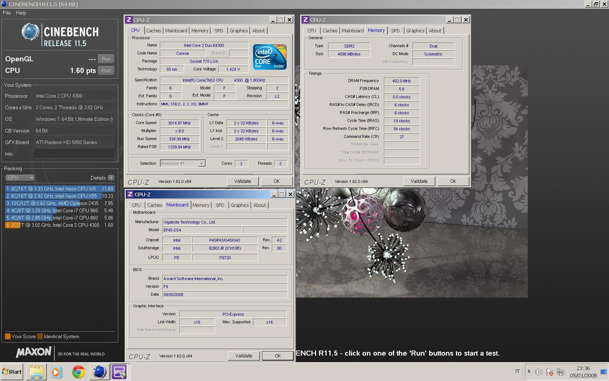The width and height of the screenshot is (609, 381).
Task: Click OK in top-left CPU-Z window
Action: [277, 181]
